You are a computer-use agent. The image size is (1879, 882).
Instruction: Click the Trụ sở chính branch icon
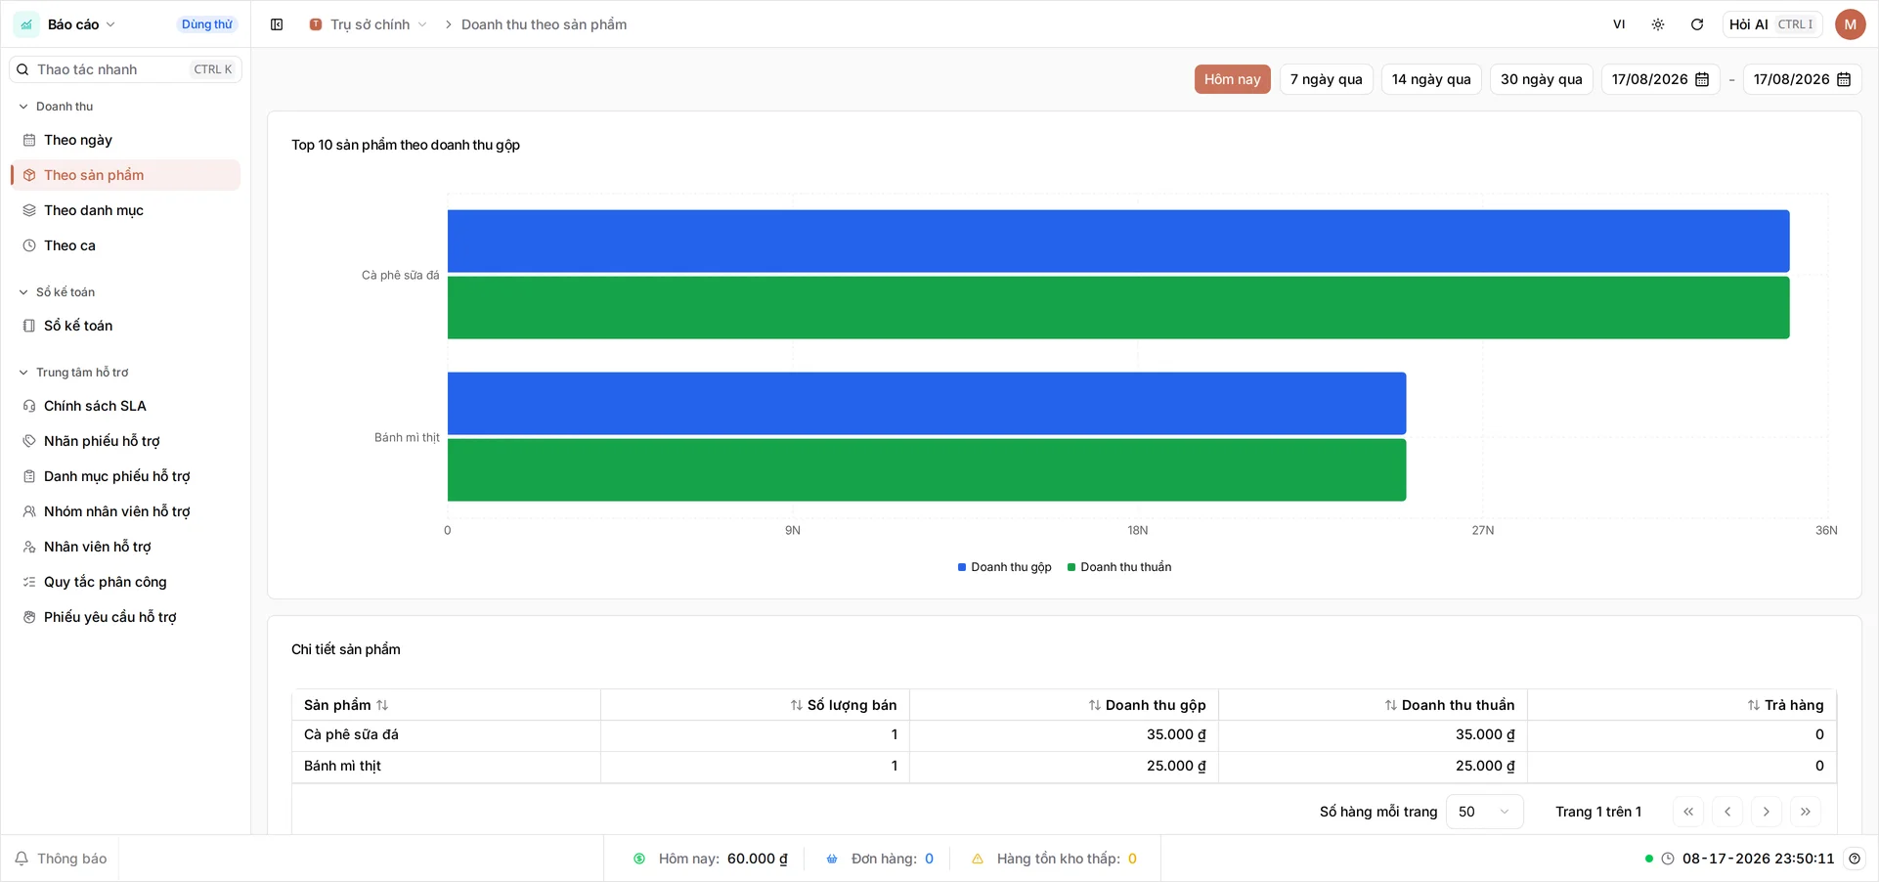click(316, 24)
